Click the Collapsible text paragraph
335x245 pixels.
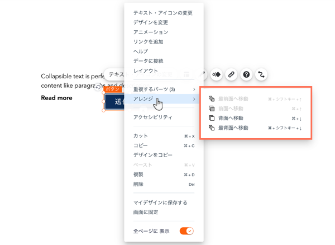click(x=73, y=81)
